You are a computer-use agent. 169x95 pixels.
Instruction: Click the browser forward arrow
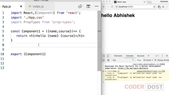pos(108,7)
